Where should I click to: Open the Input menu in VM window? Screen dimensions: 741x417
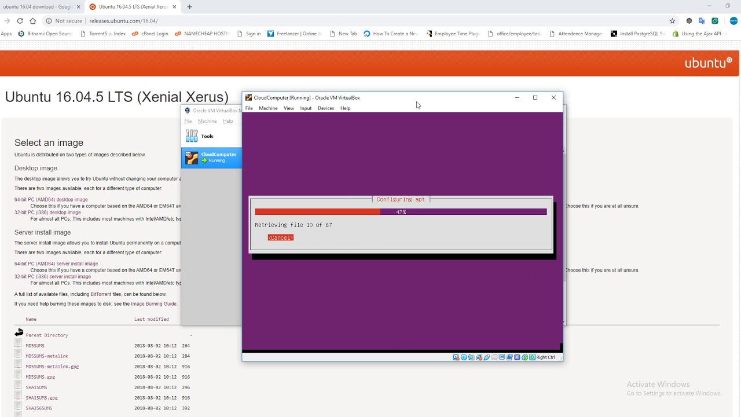306,108
